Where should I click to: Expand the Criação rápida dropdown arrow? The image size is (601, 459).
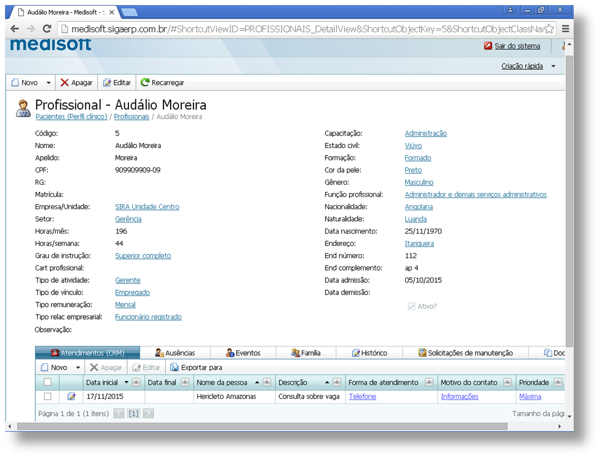pos(554,66)
